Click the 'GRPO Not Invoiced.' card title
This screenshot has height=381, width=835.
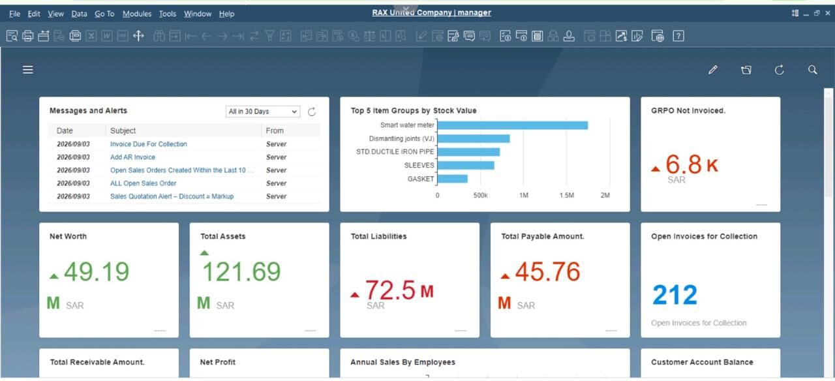click(x=688, y=111)
